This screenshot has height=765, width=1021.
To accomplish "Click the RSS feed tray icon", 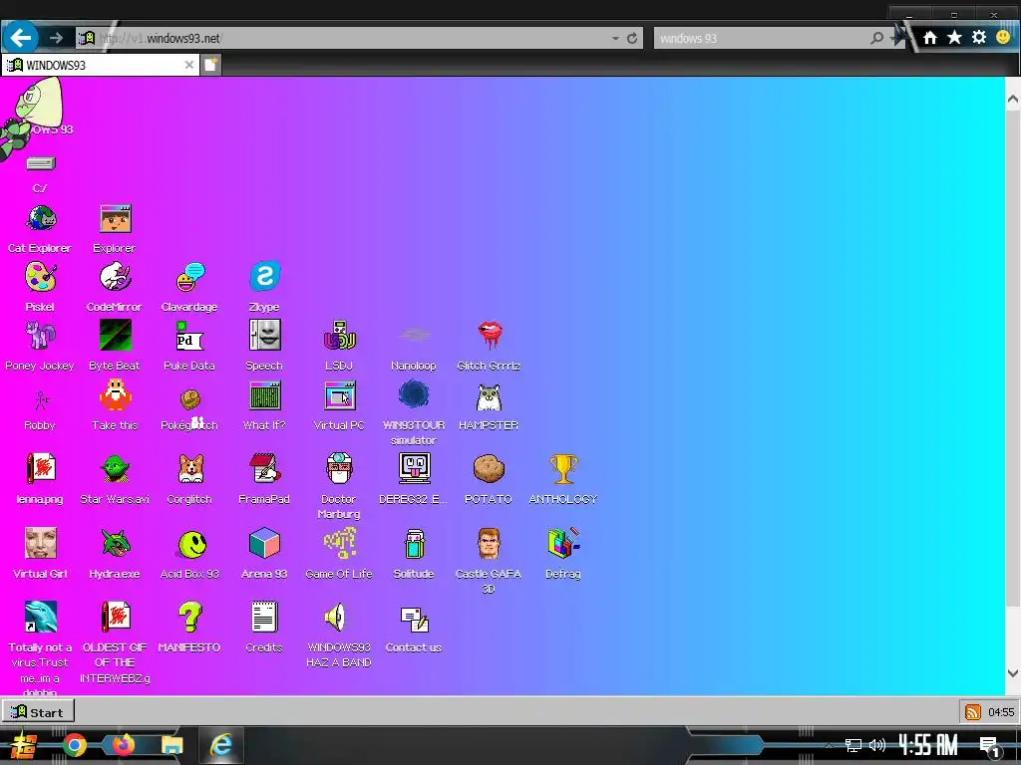I will pyautogui.click(x=972, y=712).
